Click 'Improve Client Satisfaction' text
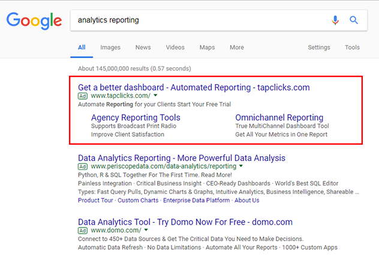 pyautogui.click(x=128, y=135)
